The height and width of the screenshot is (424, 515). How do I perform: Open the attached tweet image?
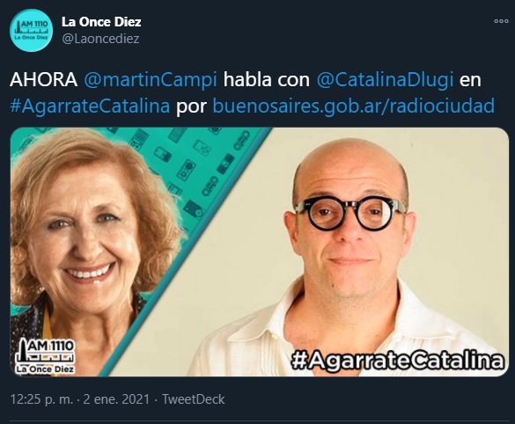(x=260, y=252)
